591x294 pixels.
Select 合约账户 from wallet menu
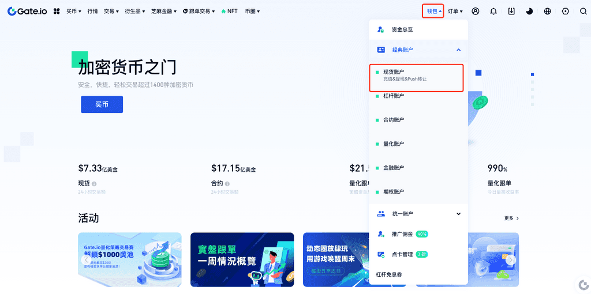(394, 120)
